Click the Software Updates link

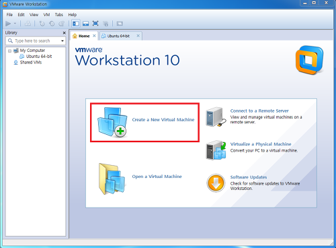(x=249, y=177)
